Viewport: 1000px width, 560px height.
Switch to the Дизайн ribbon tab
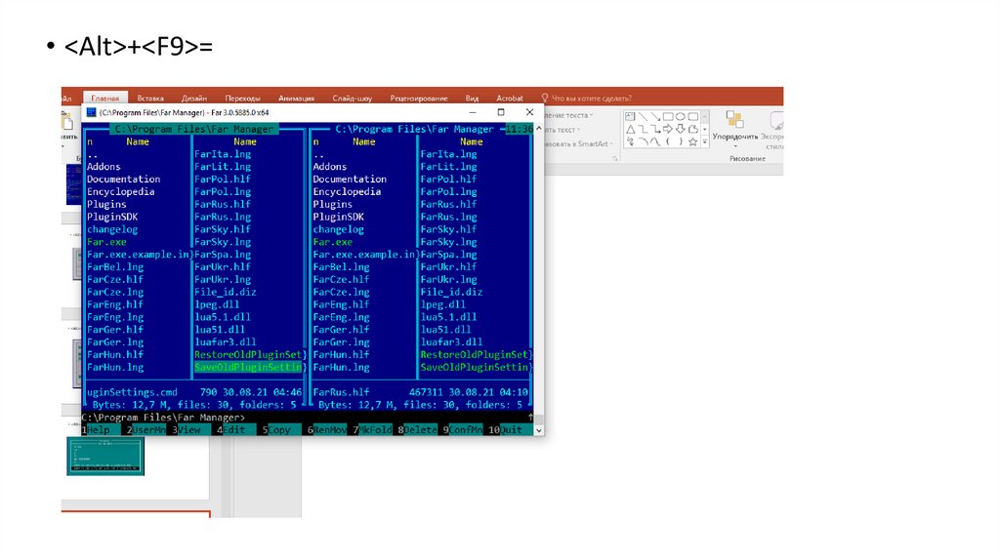[x=194, y=99]
